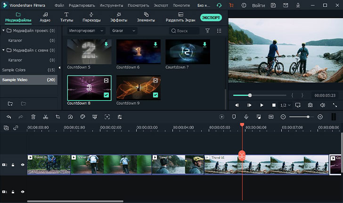Viewport: 343px width, 203px height.
Task: Click the timeline zoom slider handle
Action: 308,117
